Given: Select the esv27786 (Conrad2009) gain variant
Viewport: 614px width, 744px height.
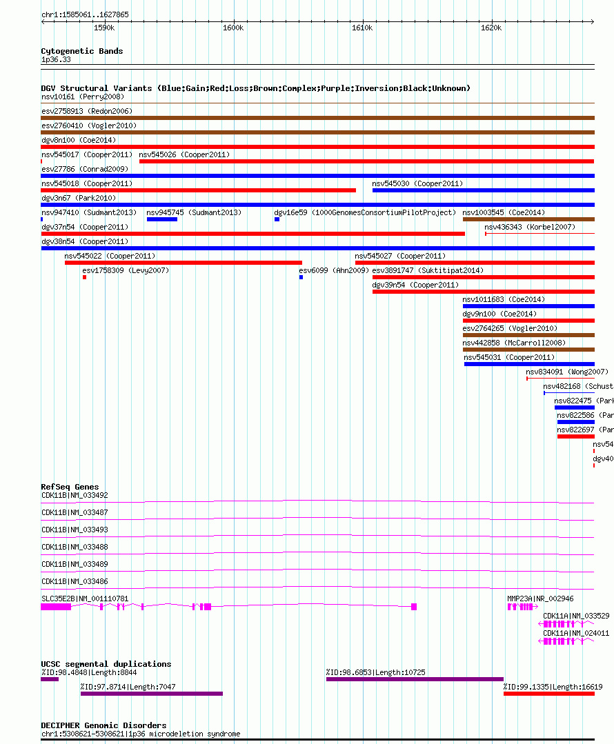Looking at the screenshot, I should 317,176.
